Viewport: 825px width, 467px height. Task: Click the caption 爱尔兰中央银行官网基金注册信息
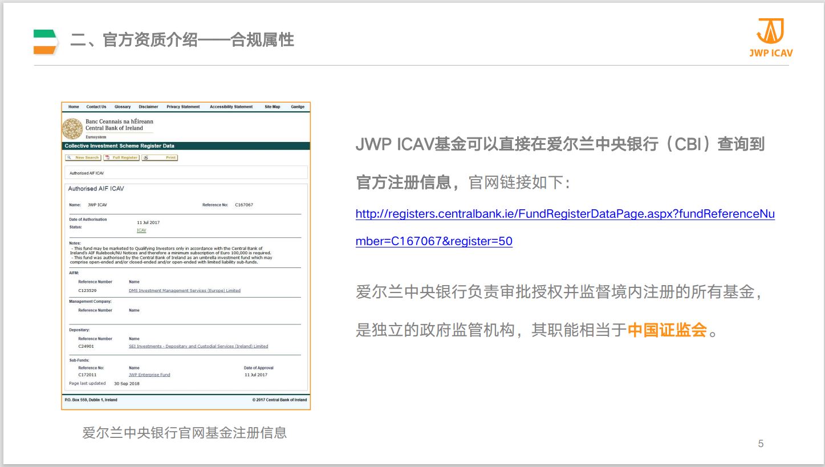point(185,433)
